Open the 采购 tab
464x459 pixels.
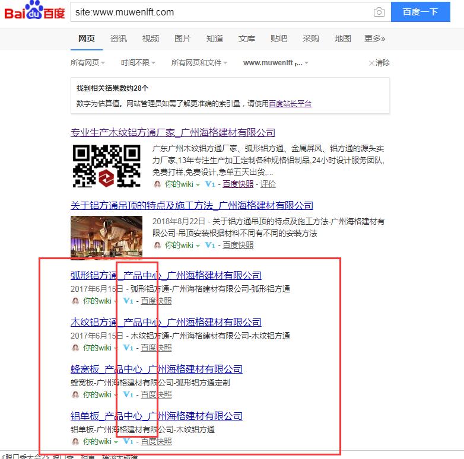point(311,39)
